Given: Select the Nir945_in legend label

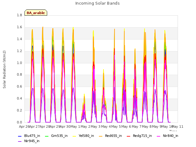Looking at the screenshot, I should click(32, 141).
